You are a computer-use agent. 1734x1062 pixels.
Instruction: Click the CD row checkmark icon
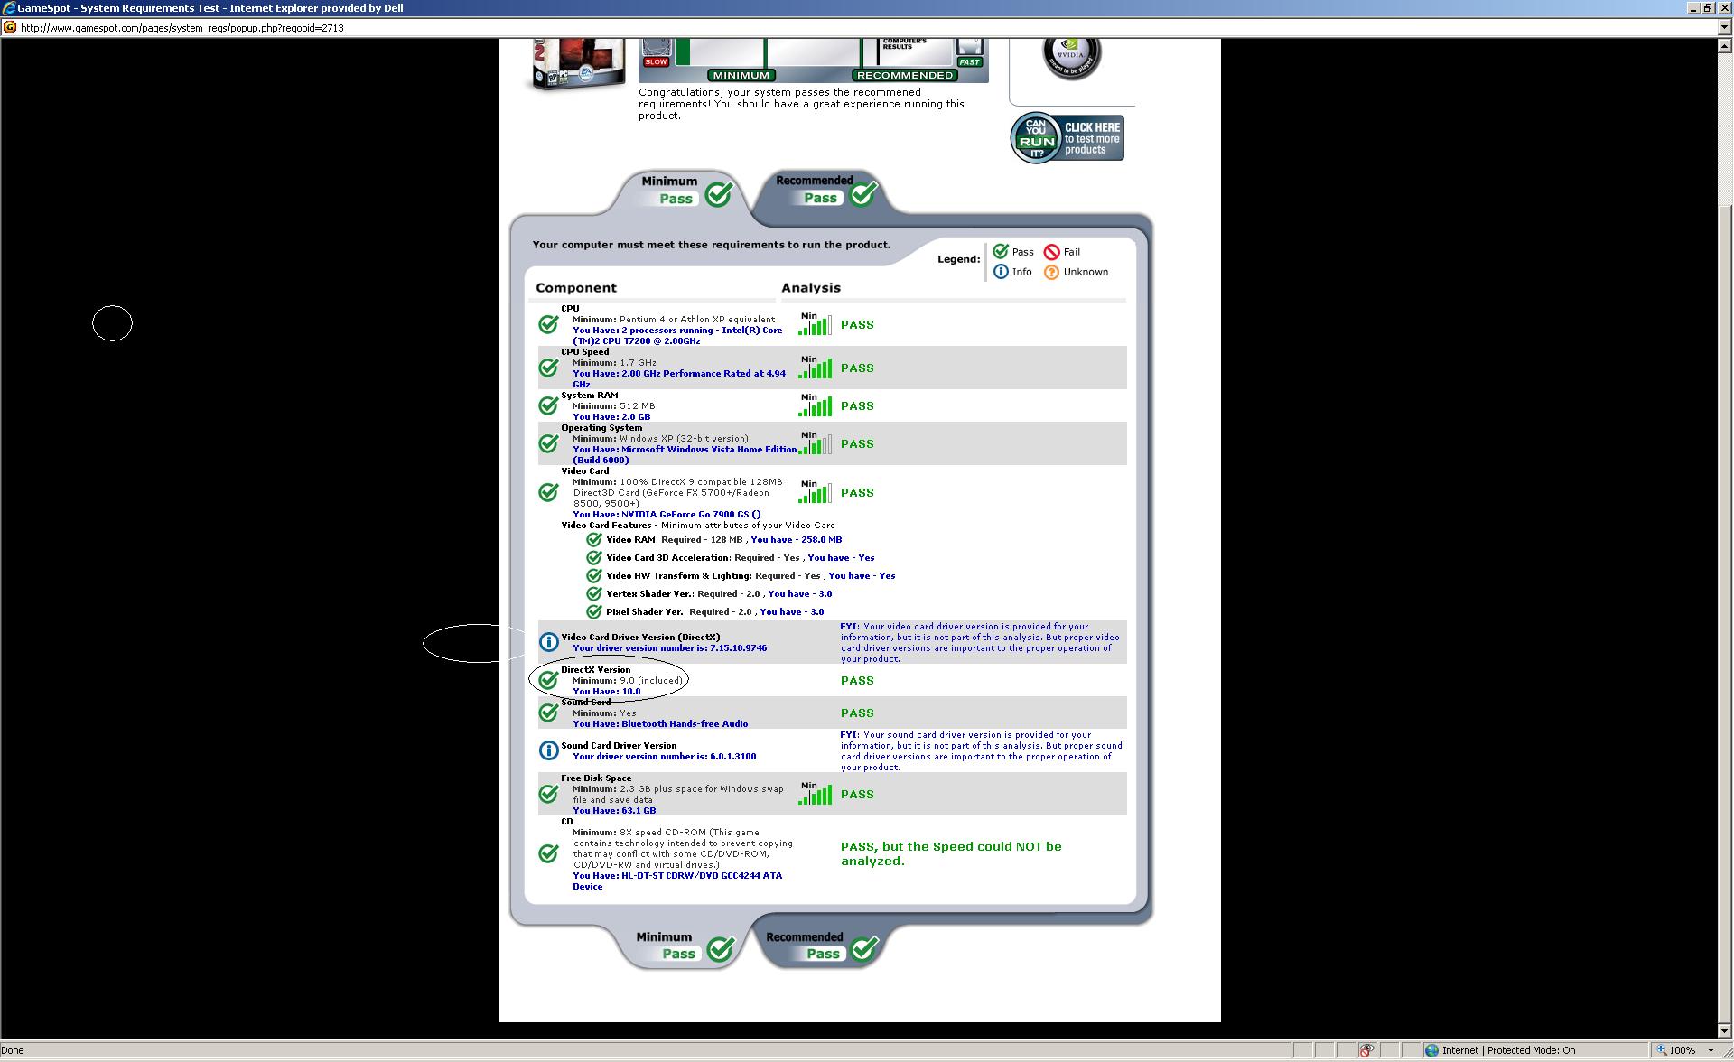(548, 853)
